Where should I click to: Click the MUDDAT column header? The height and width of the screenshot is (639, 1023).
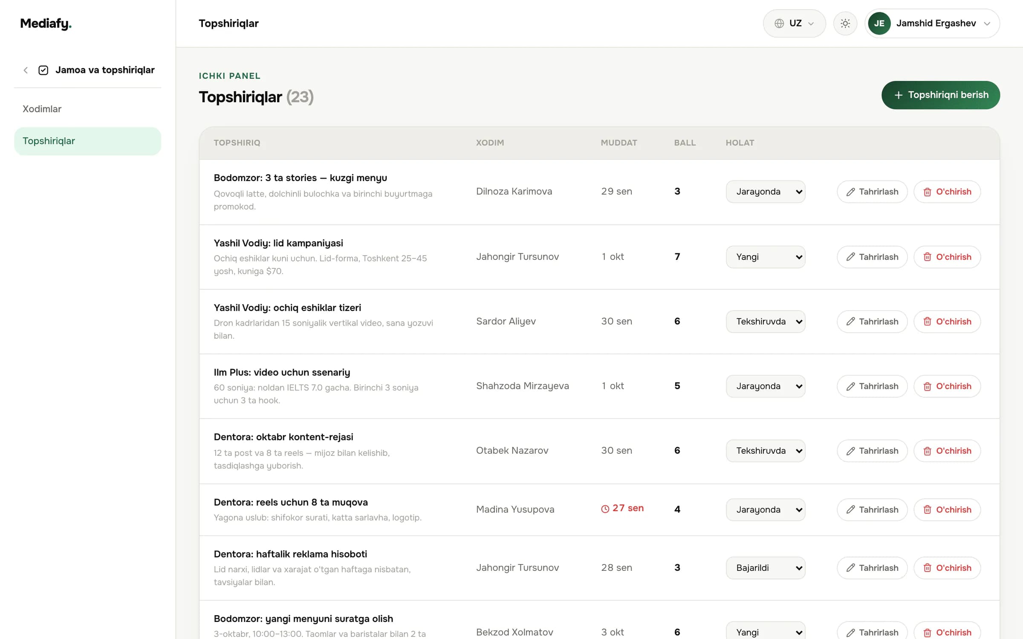pos(619,143)
